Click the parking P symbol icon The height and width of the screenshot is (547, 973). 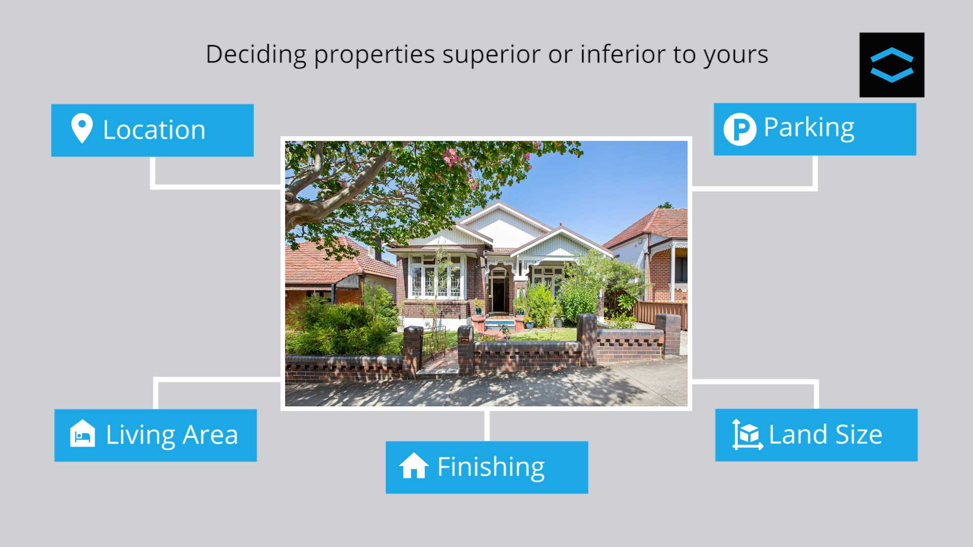740,128
